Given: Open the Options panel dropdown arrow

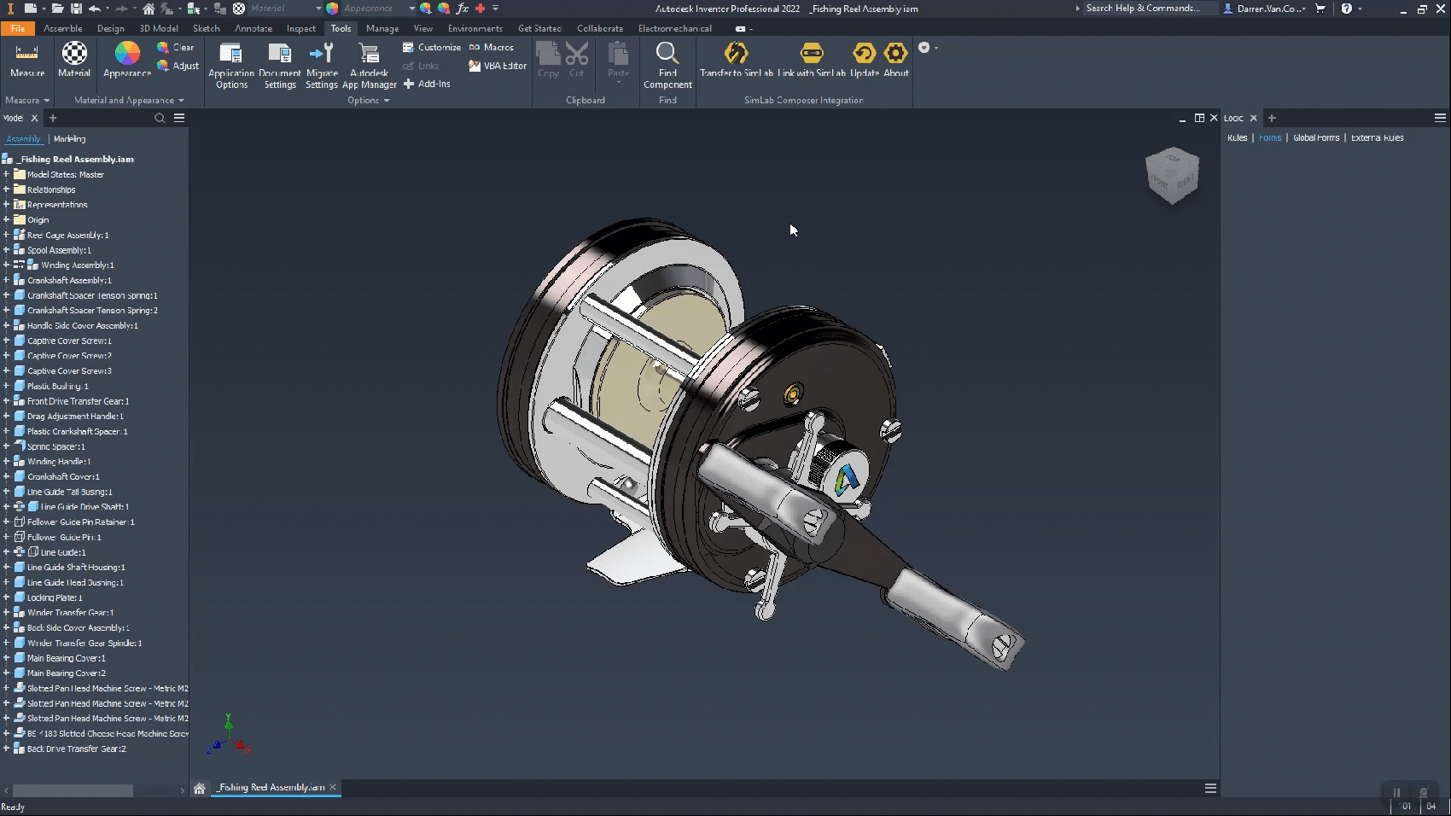Looking at the screenshot, I should pyautogui.click(x=387, y=101).
